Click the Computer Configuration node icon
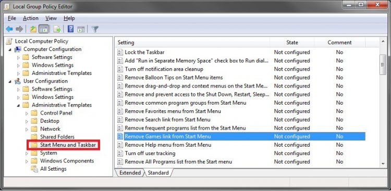Viewport: 391px width, 191px height. tap(18, 49)
